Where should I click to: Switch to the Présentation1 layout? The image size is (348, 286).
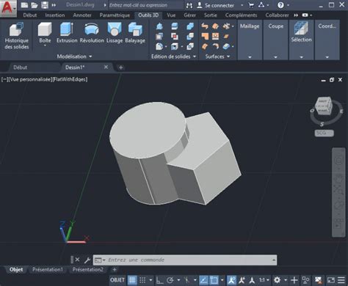click(48, 269)
